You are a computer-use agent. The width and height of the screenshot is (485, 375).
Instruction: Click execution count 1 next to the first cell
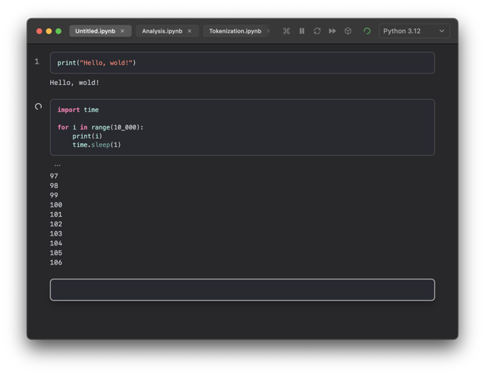37,61
